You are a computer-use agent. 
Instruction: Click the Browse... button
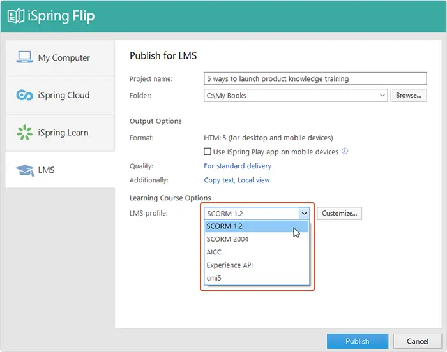point(409,96)
